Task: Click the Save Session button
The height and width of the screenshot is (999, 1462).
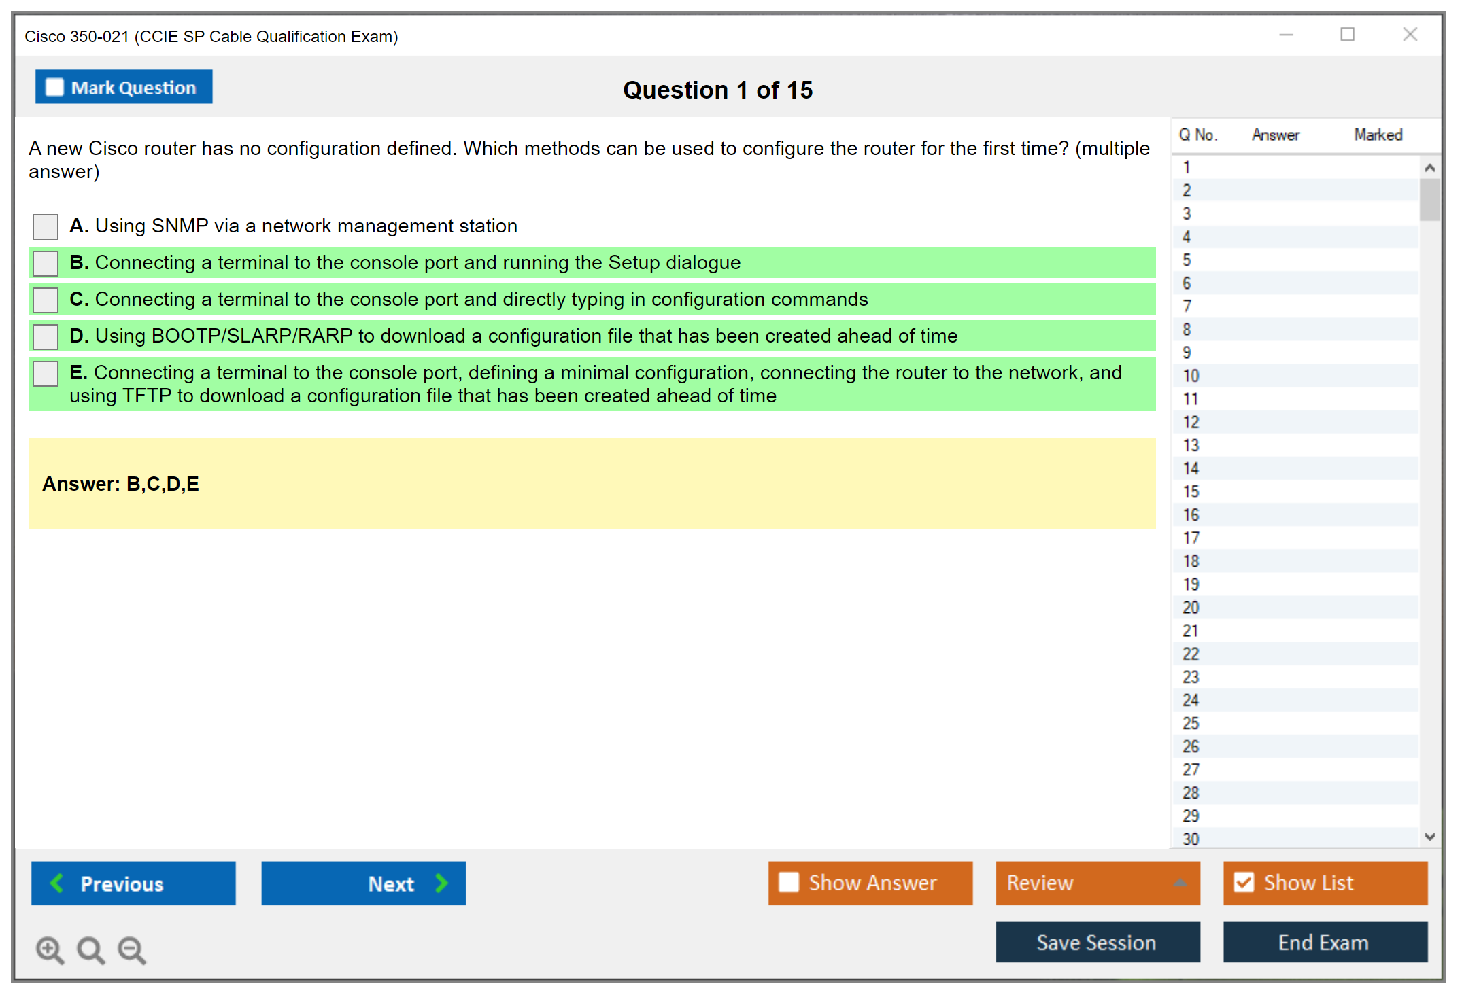Action: tap(1097, 942)
